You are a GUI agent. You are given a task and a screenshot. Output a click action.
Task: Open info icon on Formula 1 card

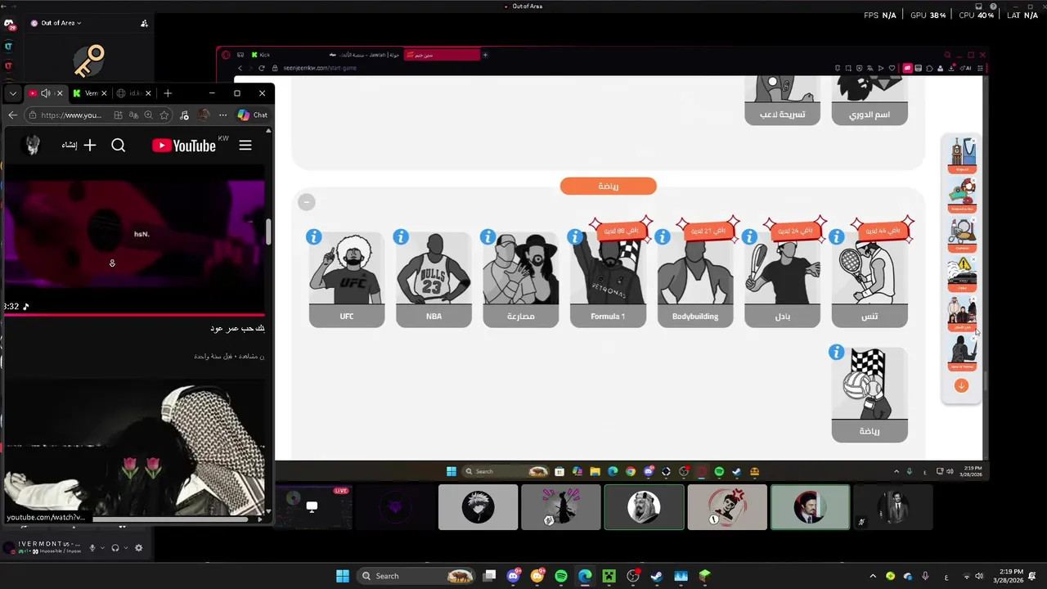tap(575, 236)
